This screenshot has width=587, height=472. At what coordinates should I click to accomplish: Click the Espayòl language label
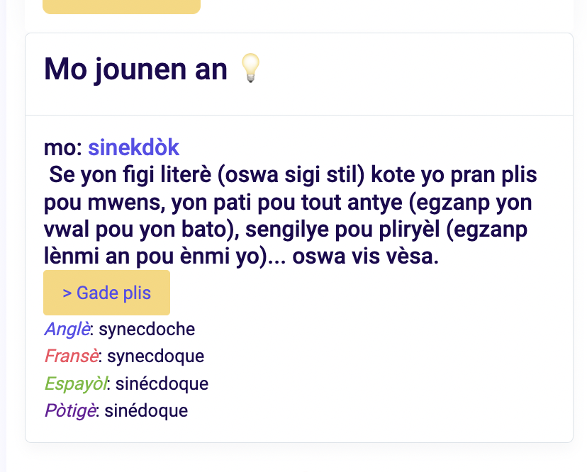pyautogui.click(x=76, y=383)
